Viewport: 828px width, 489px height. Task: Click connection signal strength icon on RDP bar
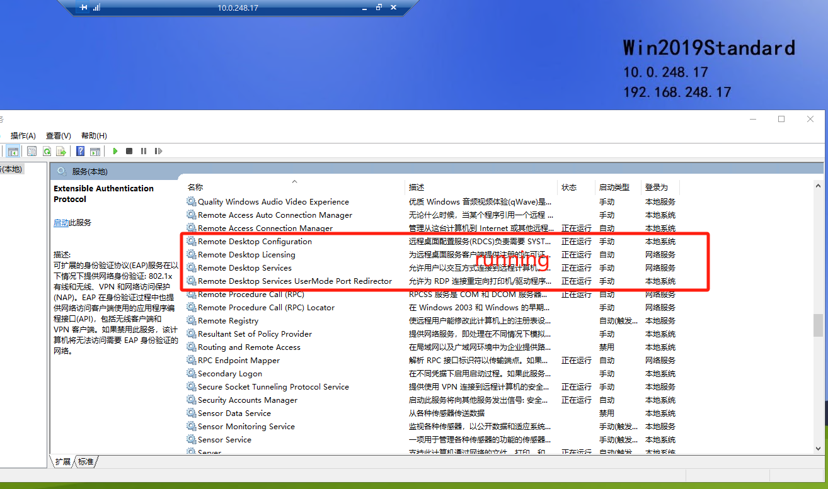click(x=97, y=8)
